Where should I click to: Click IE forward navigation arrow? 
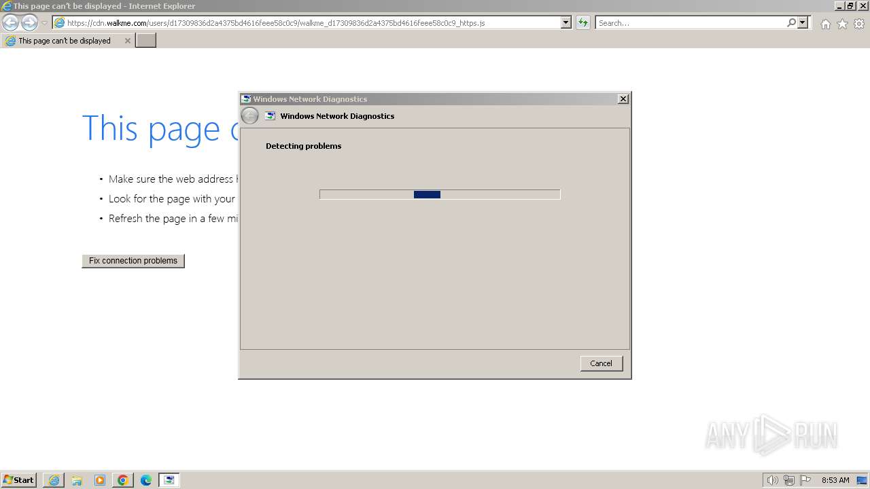[29, 22]
